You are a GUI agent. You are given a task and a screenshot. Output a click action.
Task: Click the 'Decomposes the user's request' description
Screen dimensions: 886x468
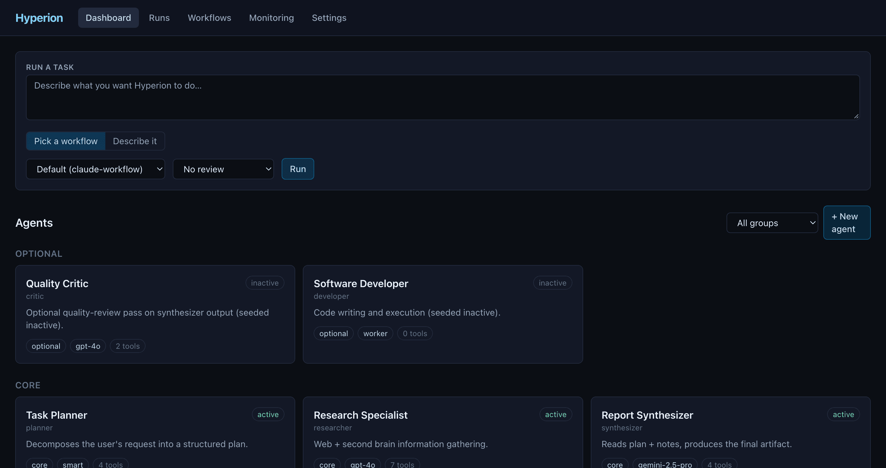[x=137, y=444]
